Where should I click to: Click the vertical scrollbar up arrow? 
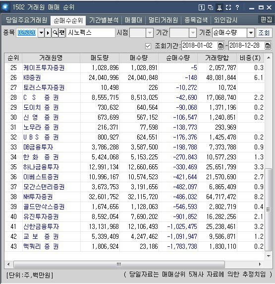click(x=269, y=58)
